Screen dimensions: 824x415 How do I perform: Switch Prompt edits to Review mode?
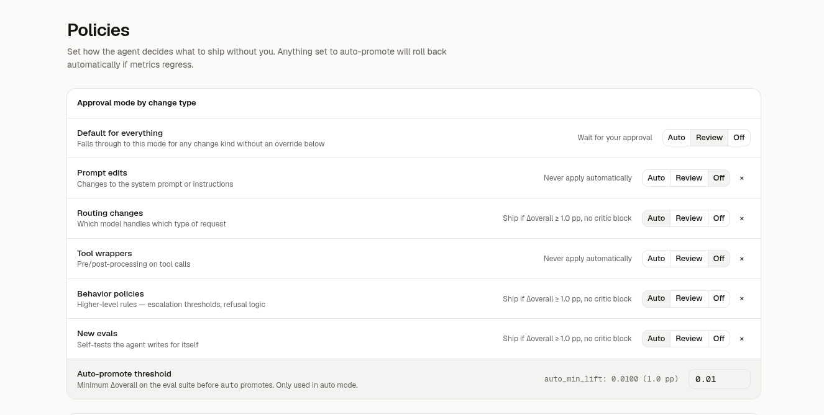(x=689, y=178)
